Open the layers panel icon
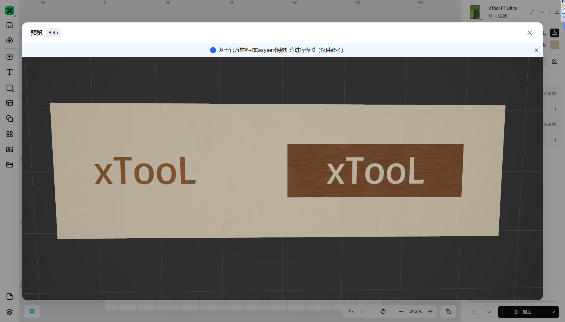This screenshot has height=322, width=565. tap(9, 312)
